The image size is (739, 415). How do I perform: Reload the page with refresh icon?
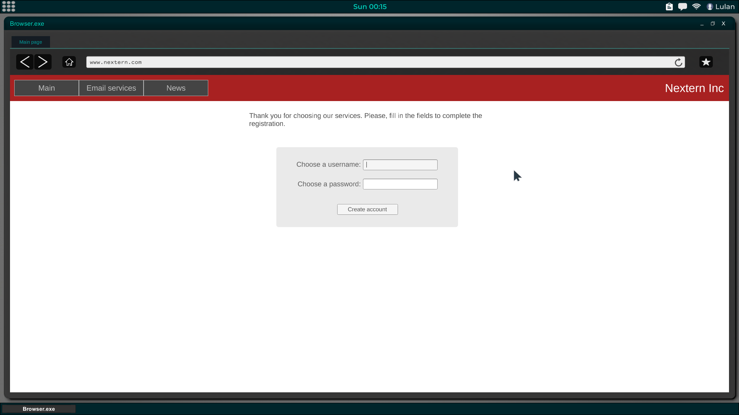[678, 62]
